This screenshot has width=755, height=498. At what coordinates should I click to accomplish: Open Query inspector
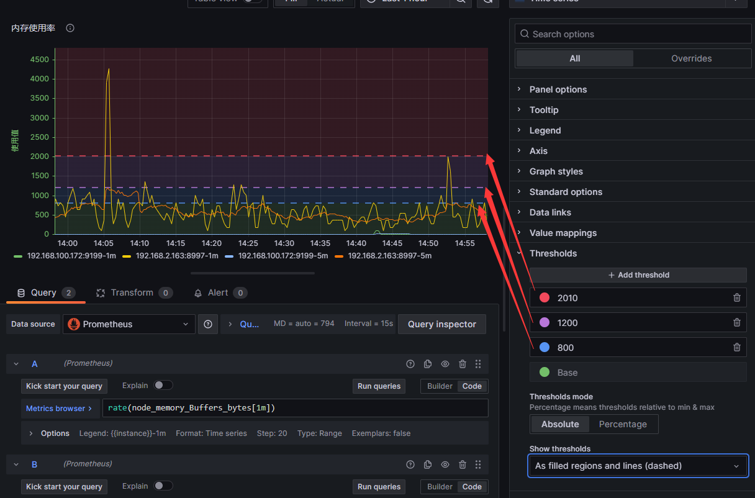(x=442, y=324)
